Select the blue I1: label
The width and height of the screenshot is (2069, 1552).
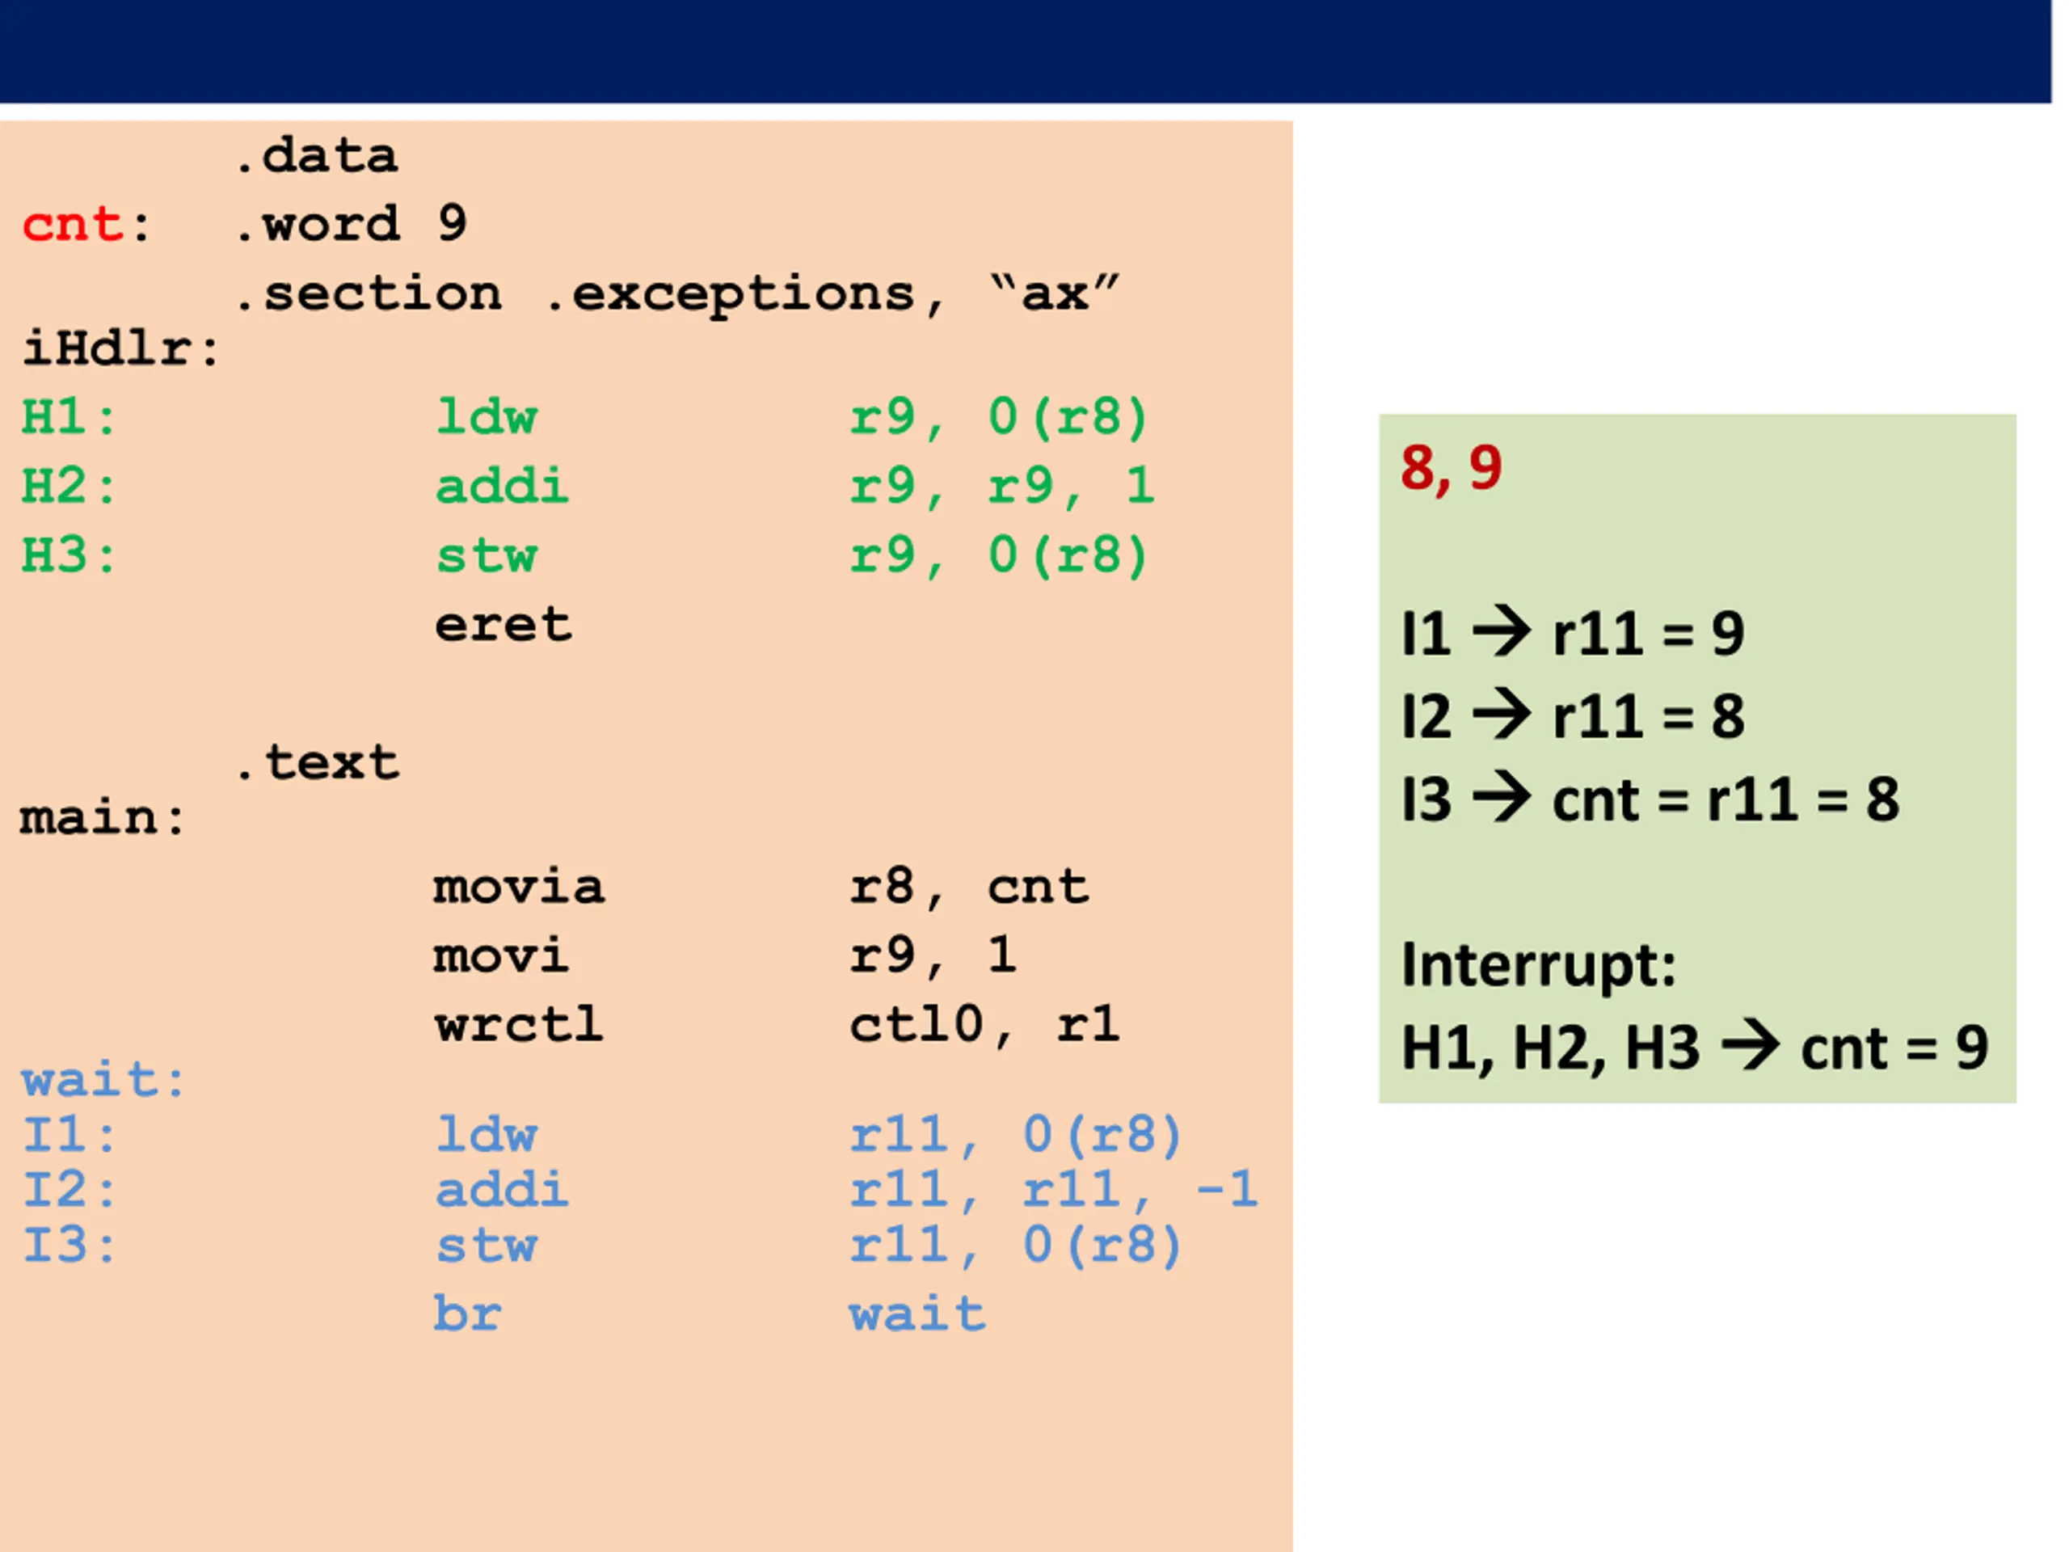point(70,1135)
